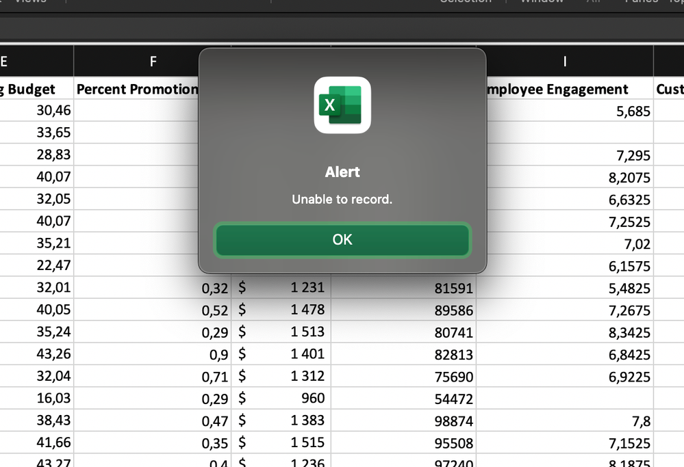684x467 pixels.
Task: Select the engagement value 6,1575
Action: click(x=570, y=265)
